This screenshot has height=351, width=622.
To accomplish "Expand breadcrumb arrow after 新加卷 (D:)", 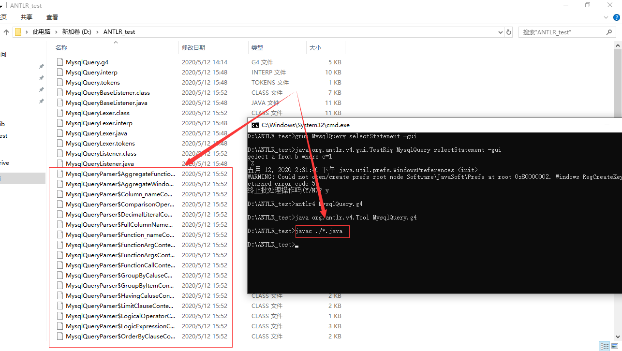I will coord(97,32).
